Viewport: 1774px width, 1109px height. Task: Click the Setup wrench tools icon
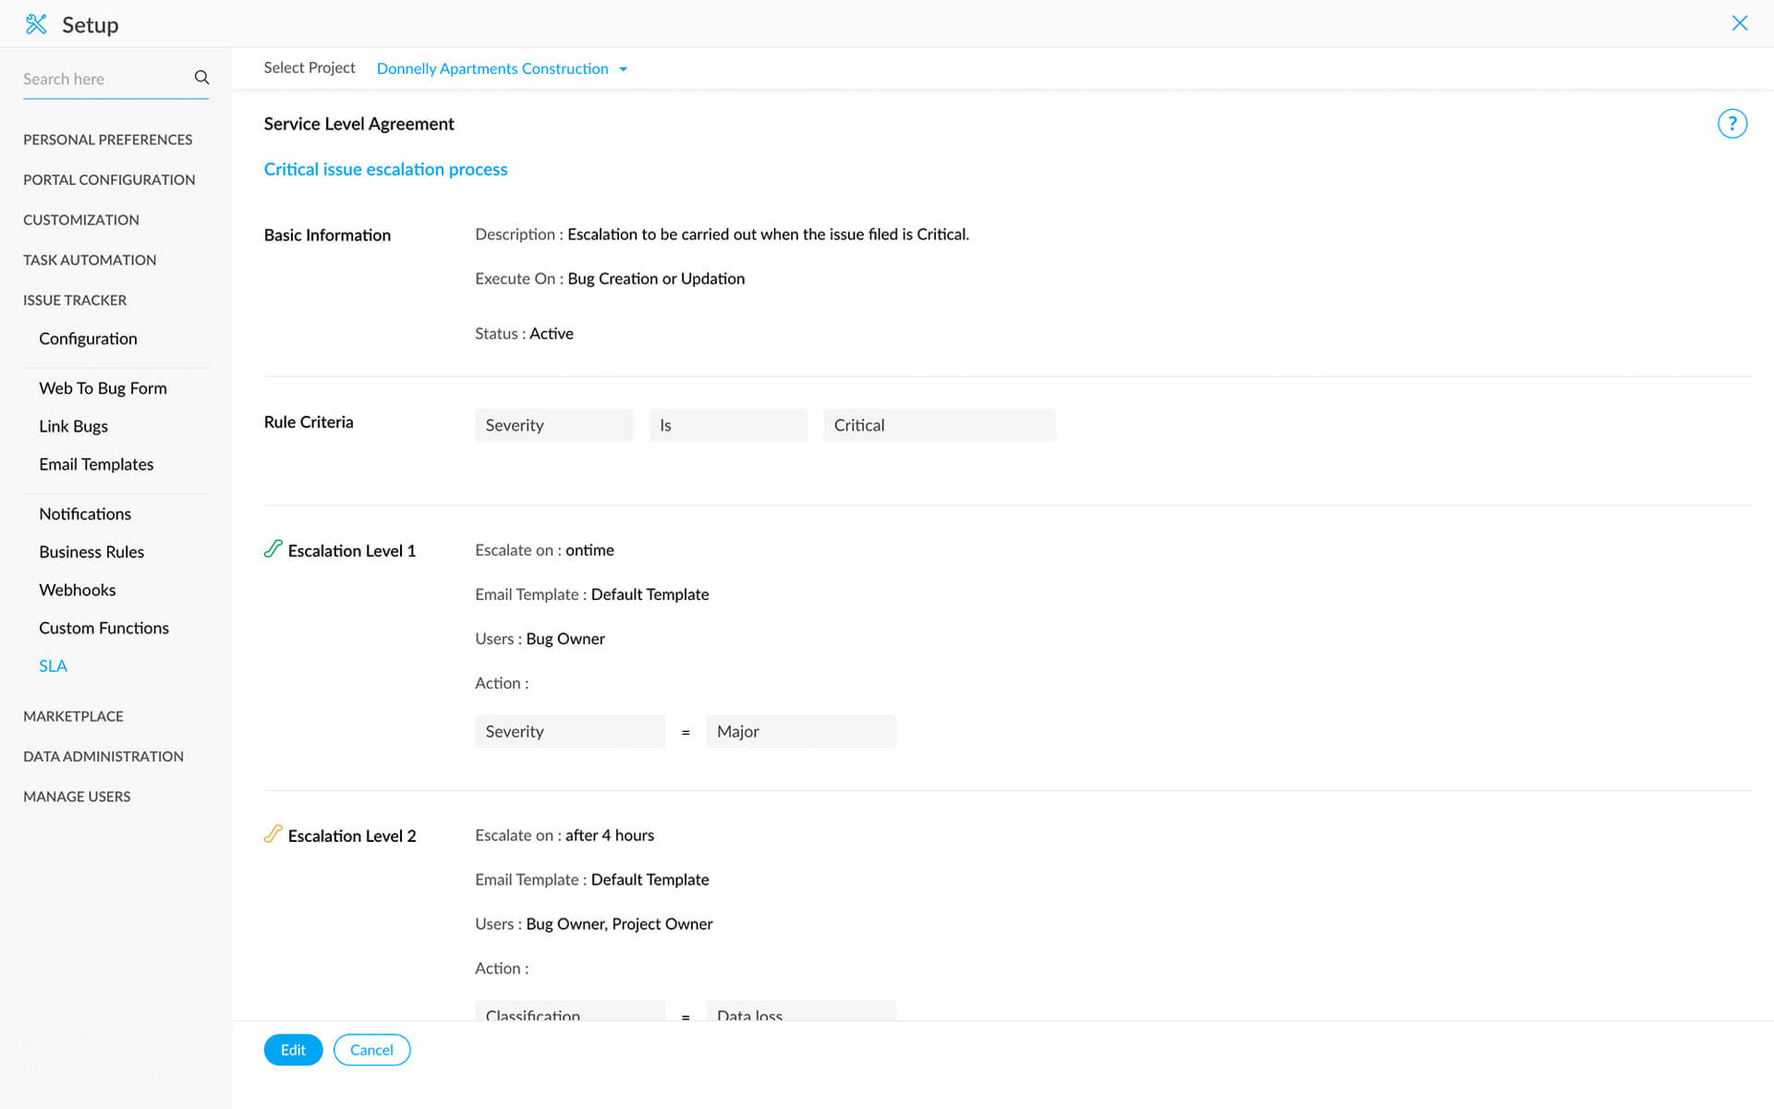coord(36,24)
